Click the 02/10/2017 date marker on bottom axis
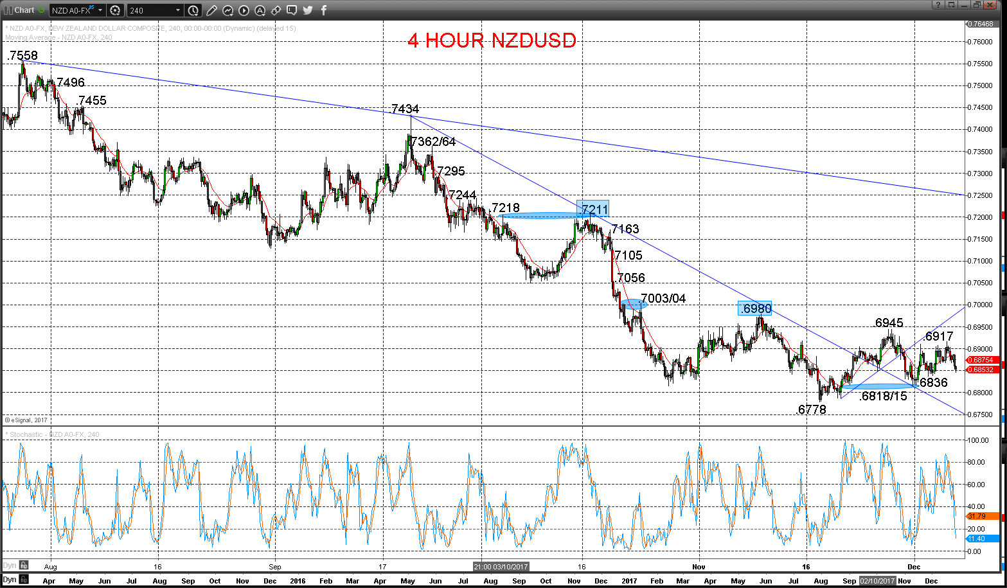 pyautogui.click(x=877, y=580)
